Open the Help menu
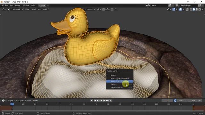Viewport: 205px width, 115px height. [x=33, y=5]
